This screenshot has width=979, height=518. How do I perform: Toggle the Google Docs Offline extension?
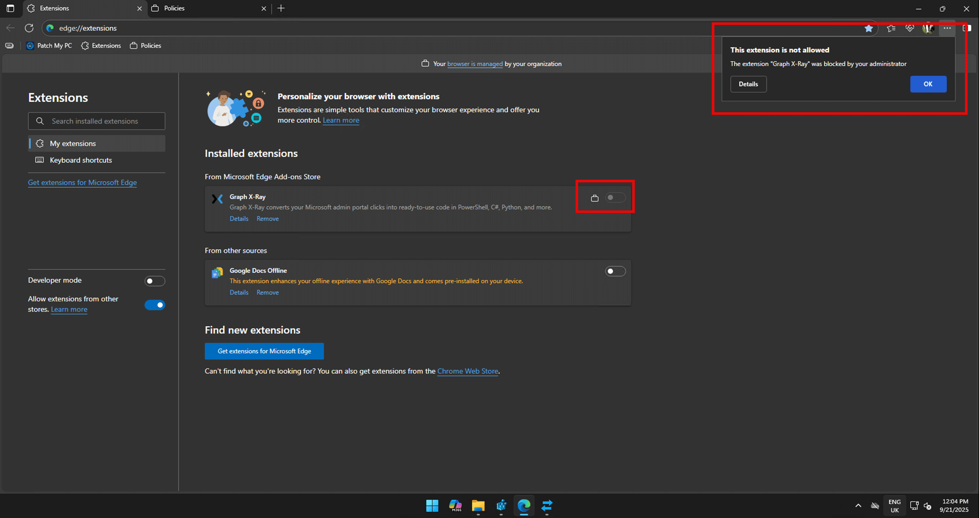(x=615, y=271)
